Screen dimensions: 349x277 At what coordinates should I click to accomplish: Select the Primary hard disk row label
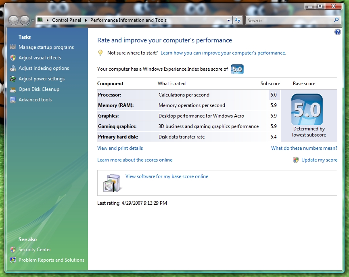(118, 137)
